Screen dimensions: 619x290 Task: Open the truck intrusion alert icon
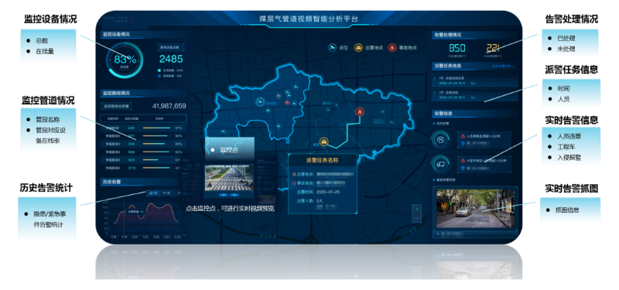point(440,164)
